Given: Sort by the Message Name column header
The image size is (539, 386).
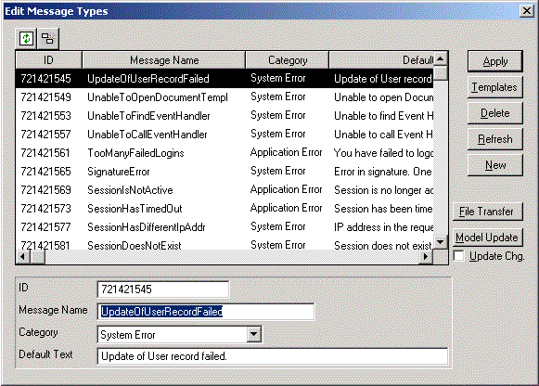Looking at the screenshot, I should point(164,60).
